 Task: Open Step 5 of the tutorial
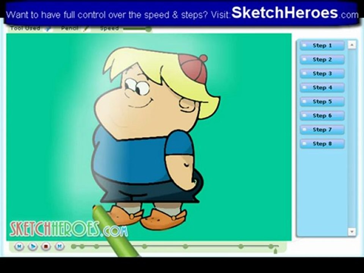(322, 102)
